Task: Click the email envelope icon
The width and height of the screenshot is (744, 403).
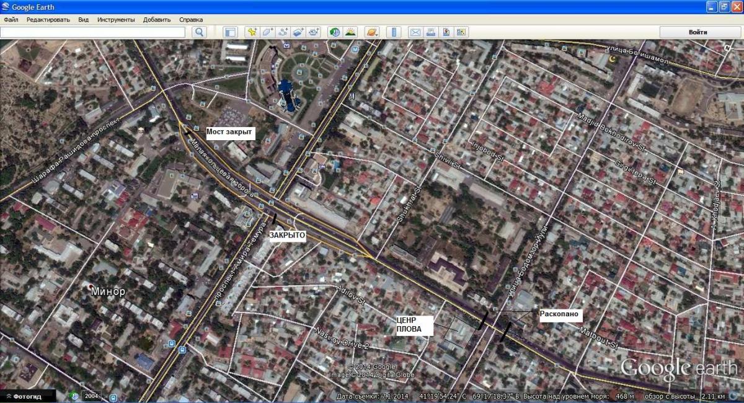Action: 415,32
